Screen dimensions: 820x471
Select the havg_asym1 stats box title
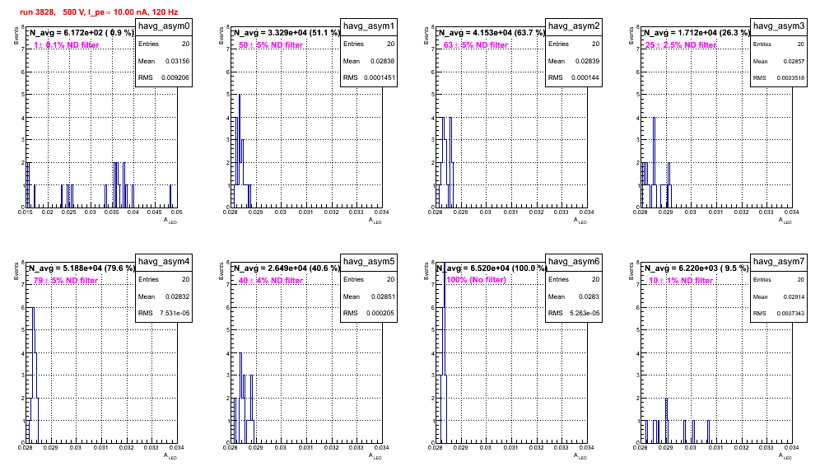pos(369,26)
